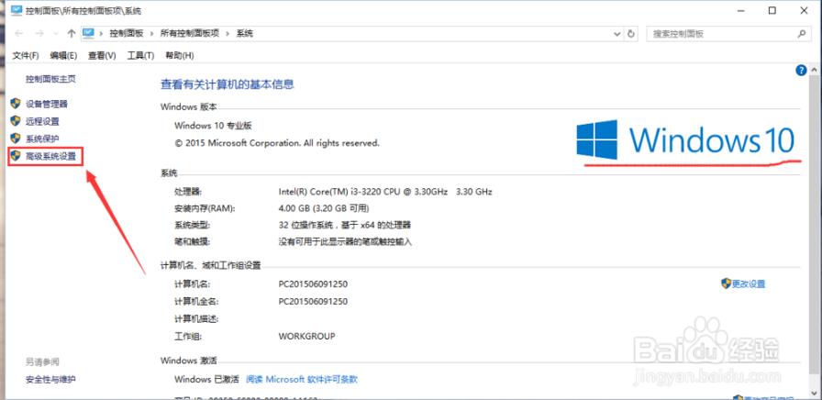Click the Change Settings shield icon
The height and width of the screenshot is (400, 822).
coord(726,283)
